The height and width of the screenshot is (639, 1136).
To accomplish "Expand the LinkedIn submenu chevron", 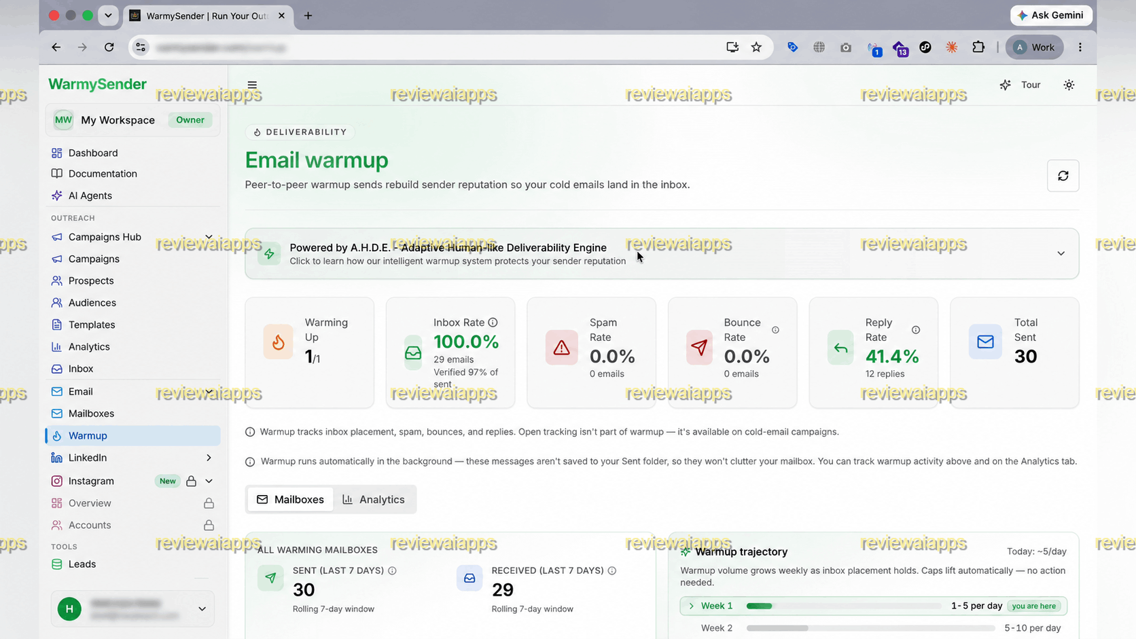I will 209,458.
